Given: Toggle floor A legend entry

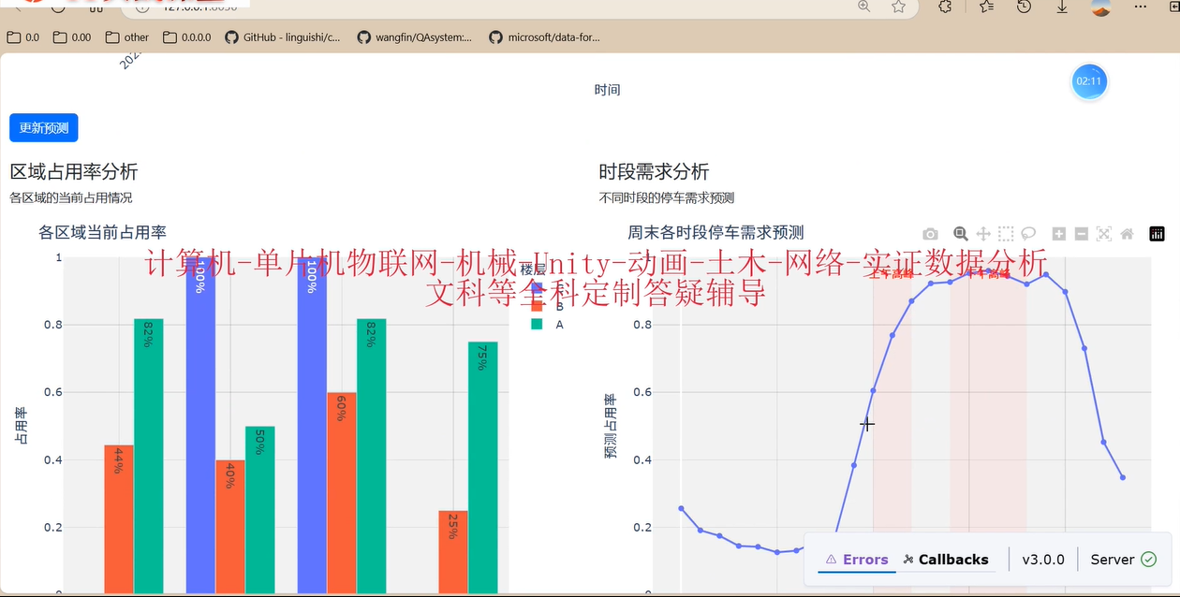Looking at the screenshot, I should click(x=548, y=324).
